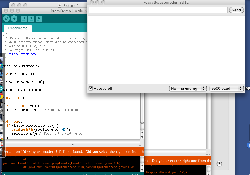Click the orange 'Serial port not found' error bar

click(74, 151)
